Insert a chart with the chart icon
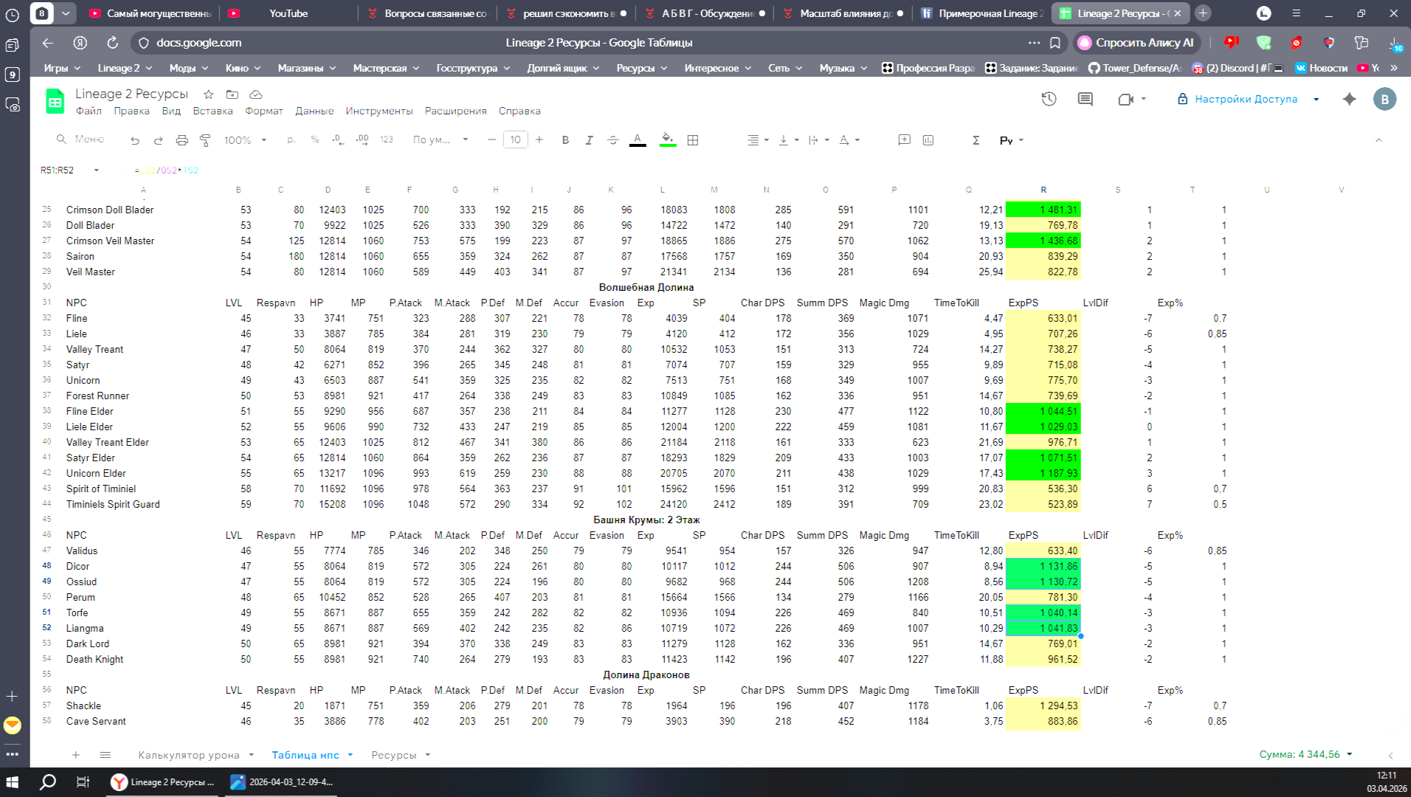This screenshot has height=797, width=1411. click(x=928, y=140)
